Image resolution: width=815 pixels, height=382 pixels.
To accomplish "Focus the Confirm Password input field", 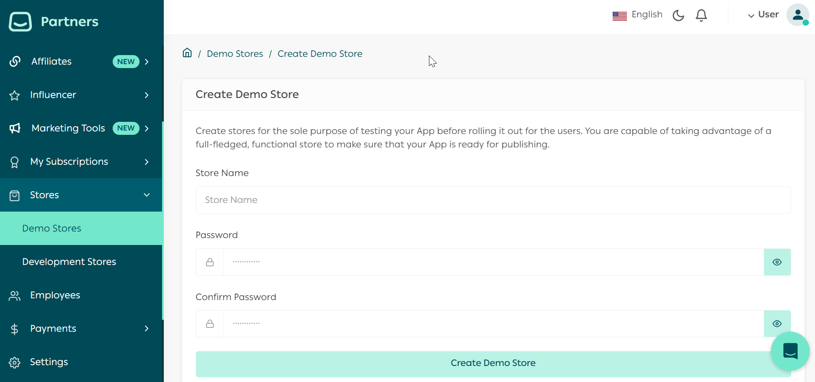I will (494, 323).
